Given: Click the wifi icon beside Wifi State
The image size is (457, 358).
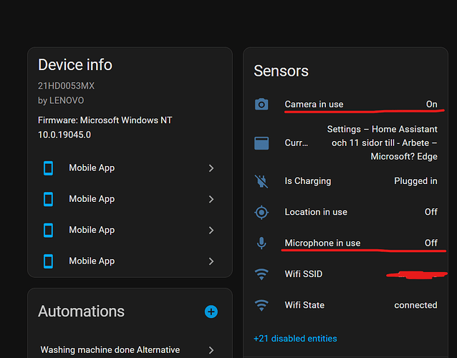Looking at the screenshot, I should coord(261,305).
